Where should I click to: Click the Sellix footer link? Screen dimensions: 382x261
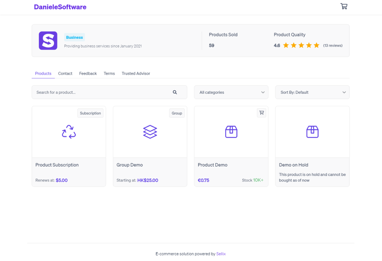coord(221,253)
